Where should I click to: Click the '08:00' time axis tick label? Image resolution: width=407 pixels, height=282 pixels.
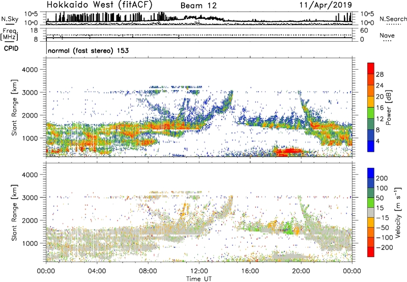click(148, 271)
